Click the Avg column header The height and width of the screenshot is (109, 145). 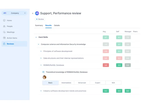pos(104,31)
